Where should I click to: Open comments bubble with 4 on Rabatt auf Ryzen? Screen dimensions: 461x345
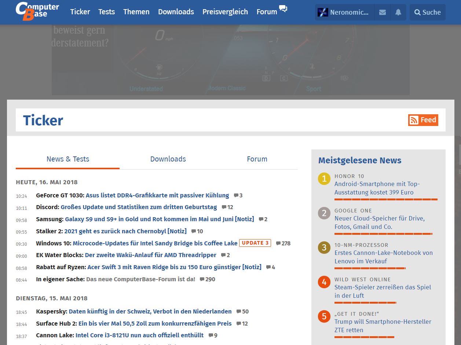(271, 267)
